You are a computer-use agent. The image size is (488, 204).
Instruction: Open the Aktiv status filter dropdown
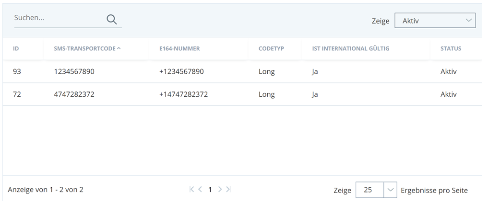point(435,21)
